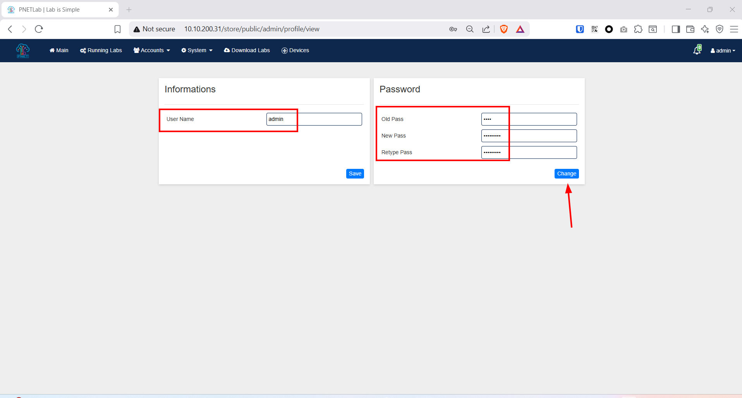Click the VPN shield icon
Viewport: 742px width, 398px height.
click(720, 29)
